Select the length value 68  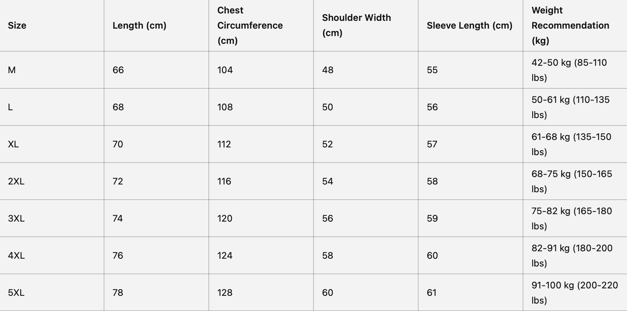point(118,107)
